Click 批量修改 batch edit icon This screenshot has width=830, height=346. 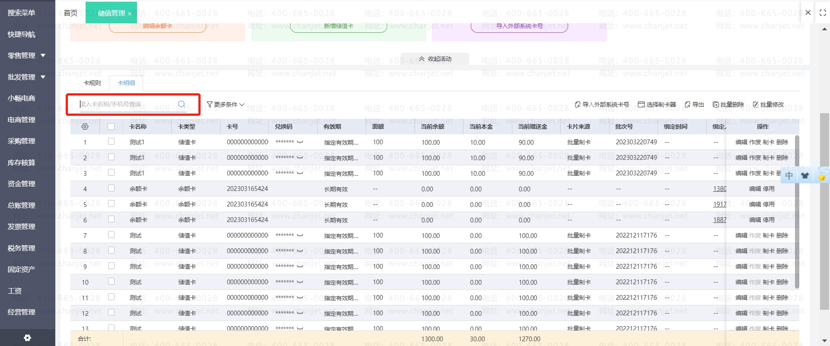pyautogui.click(x=756, y=105)
